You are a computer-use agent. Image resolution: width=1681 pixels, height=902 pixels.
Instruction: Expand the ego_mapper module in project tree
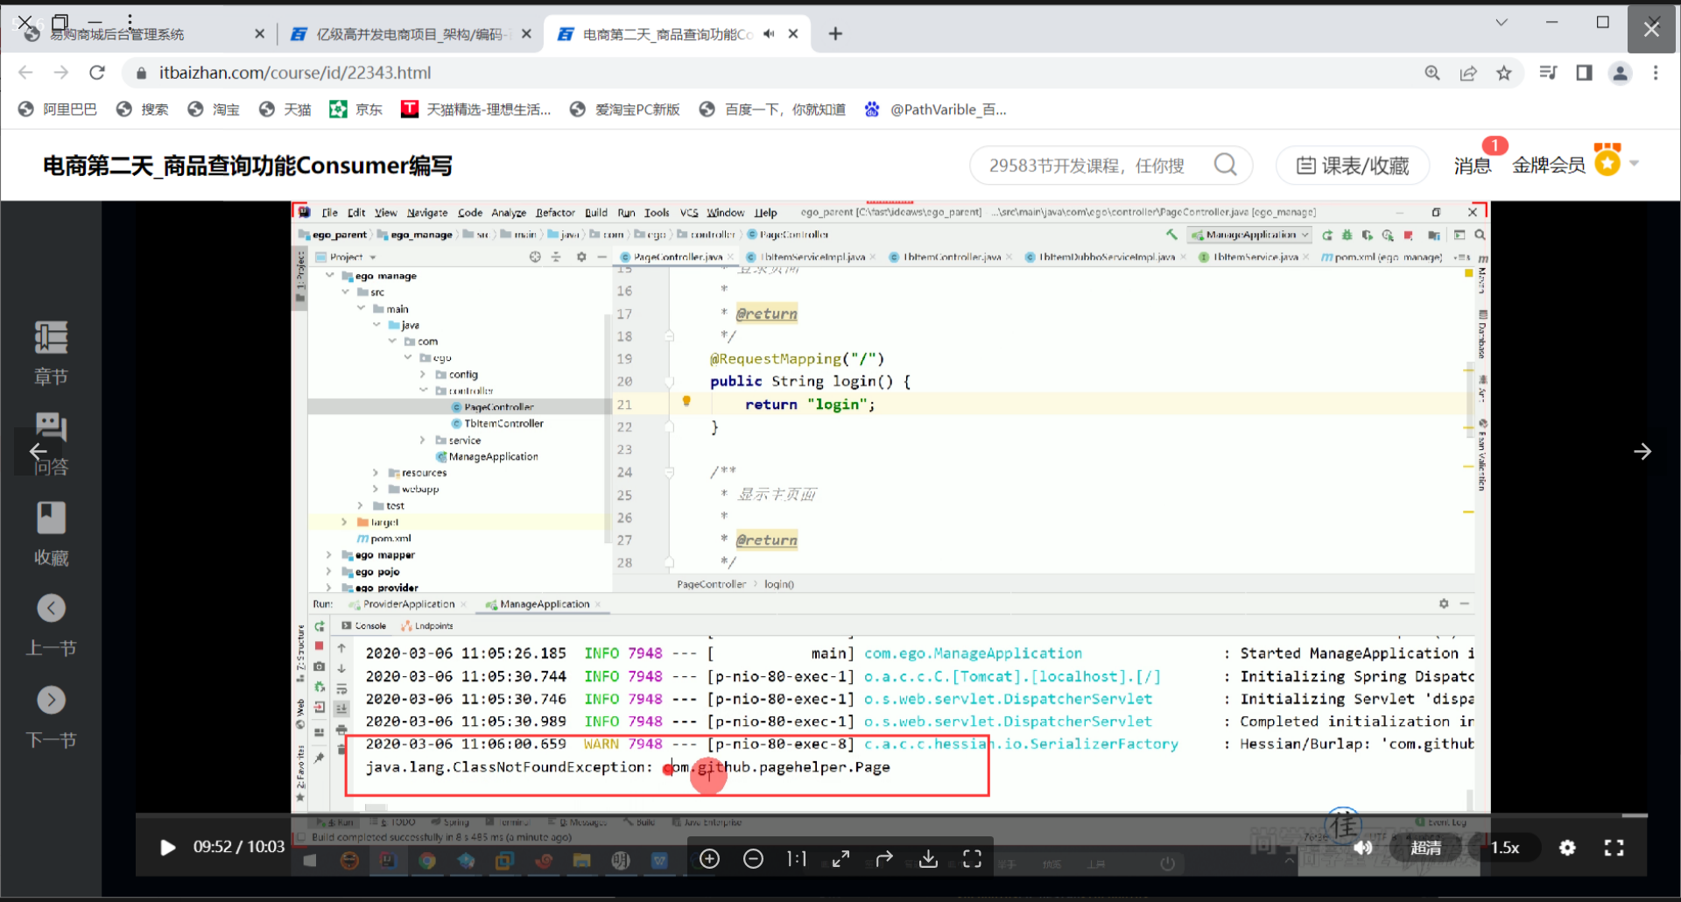point(329,555)
